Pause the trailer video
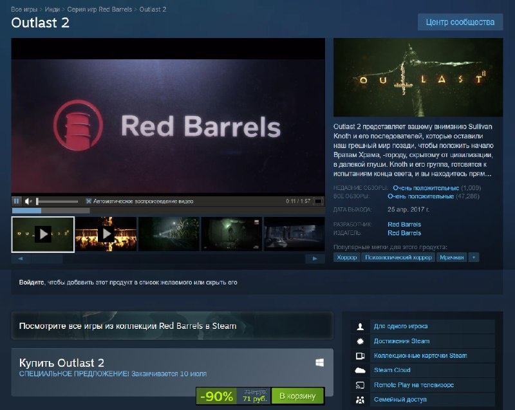515x410 pixels. tap(17, 201)
